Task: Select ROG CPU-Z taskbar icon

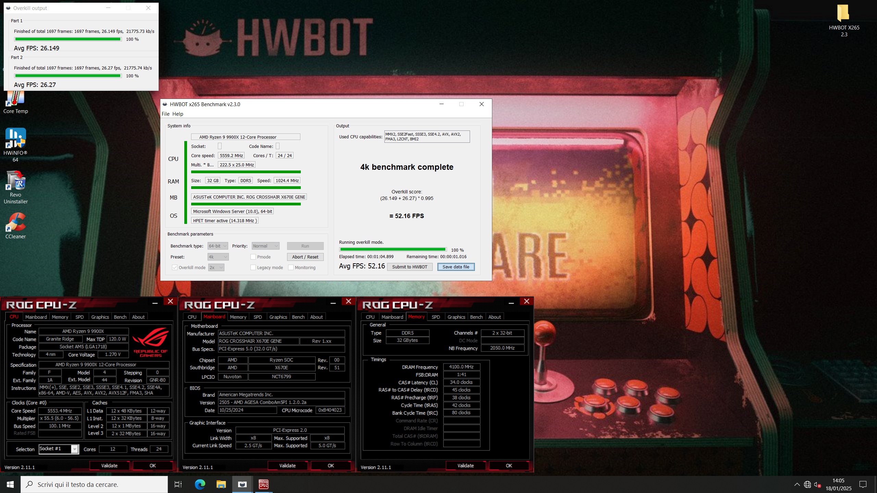Action: [x=263, y=484]
